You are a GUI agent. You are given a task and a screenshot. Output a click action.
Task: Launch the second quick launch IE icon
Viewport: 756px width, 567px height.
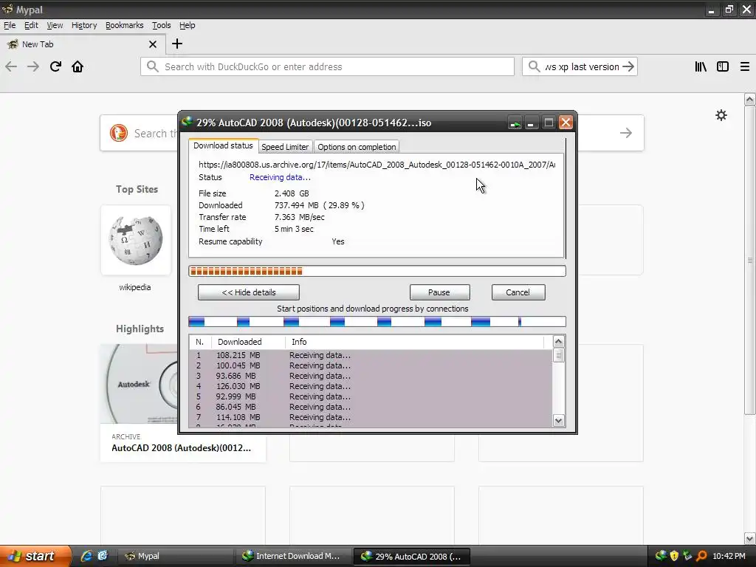click(x=102, y=556)
